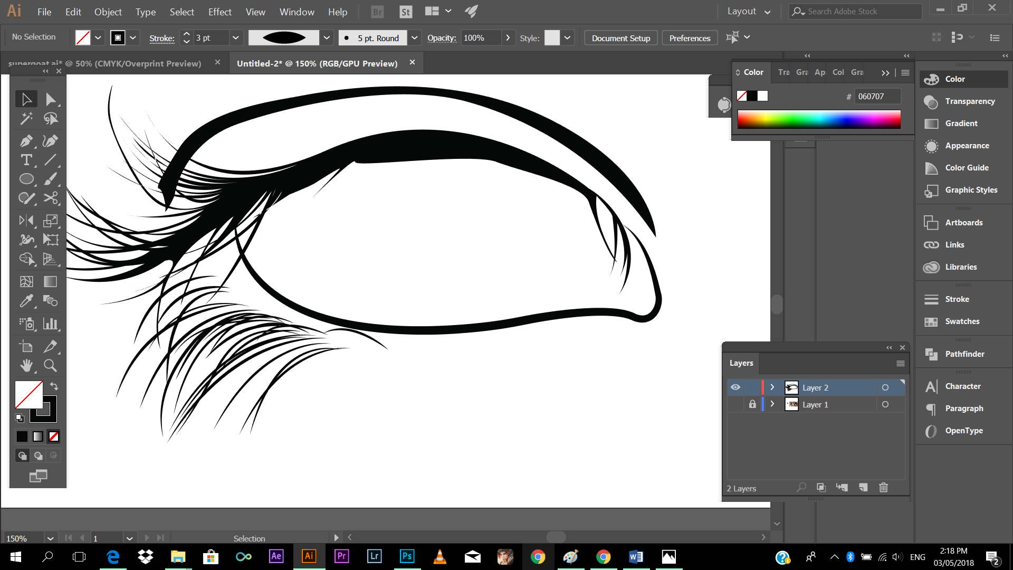Click toolbar Fill swatch

[28, 395]
